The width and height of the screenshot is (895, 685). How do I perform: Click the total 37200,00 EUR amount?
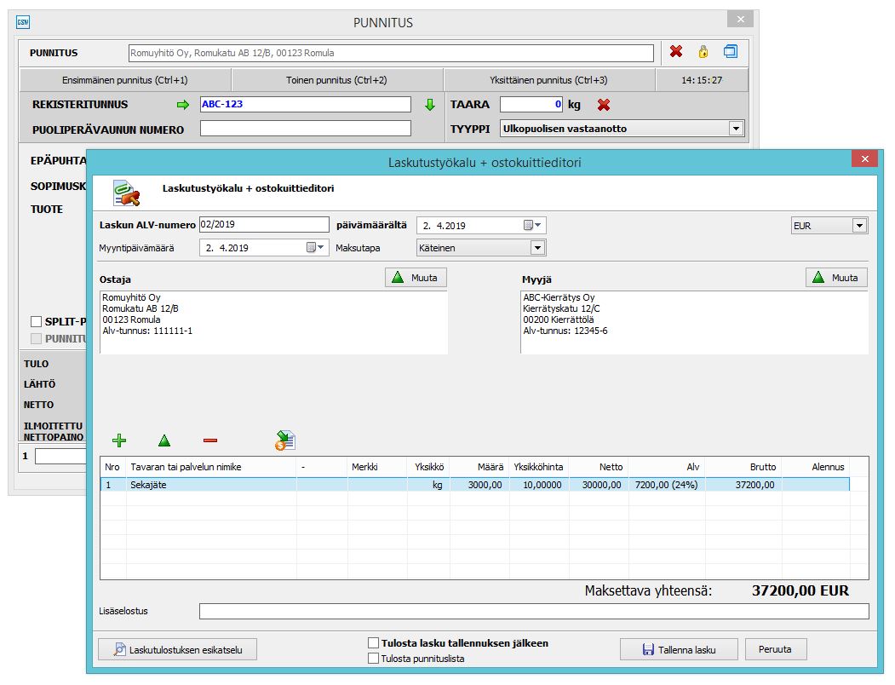tap(800, 590)
